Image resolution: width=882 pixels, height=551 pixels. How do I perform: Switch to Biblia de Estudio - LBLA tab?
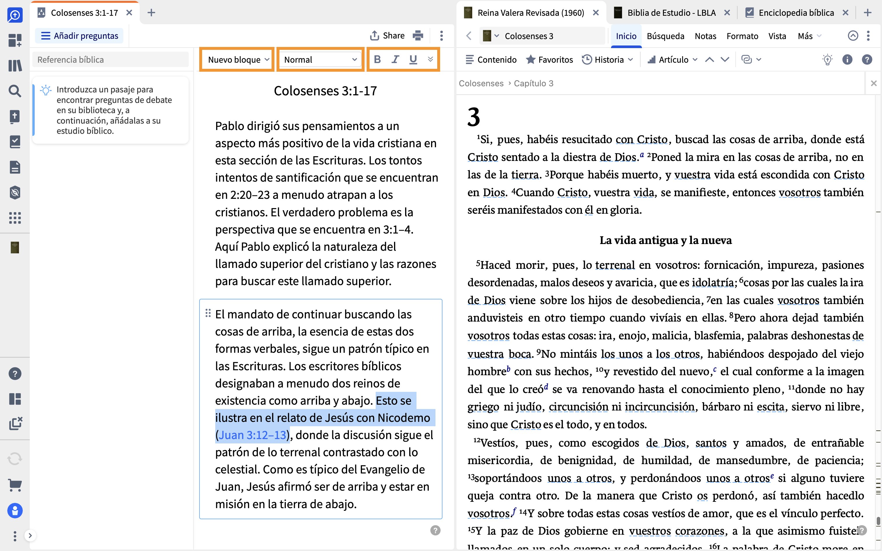pyautogui.click(x=671, y=13)
